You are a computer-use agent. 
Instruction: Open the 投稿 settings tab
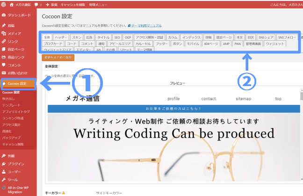pyautogui.click(x=209, y=37)
